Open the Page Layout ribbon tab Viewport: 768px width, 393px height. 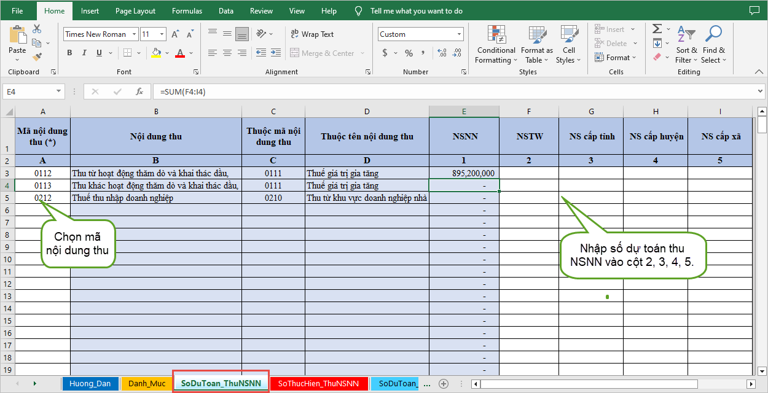pos(135,11)
